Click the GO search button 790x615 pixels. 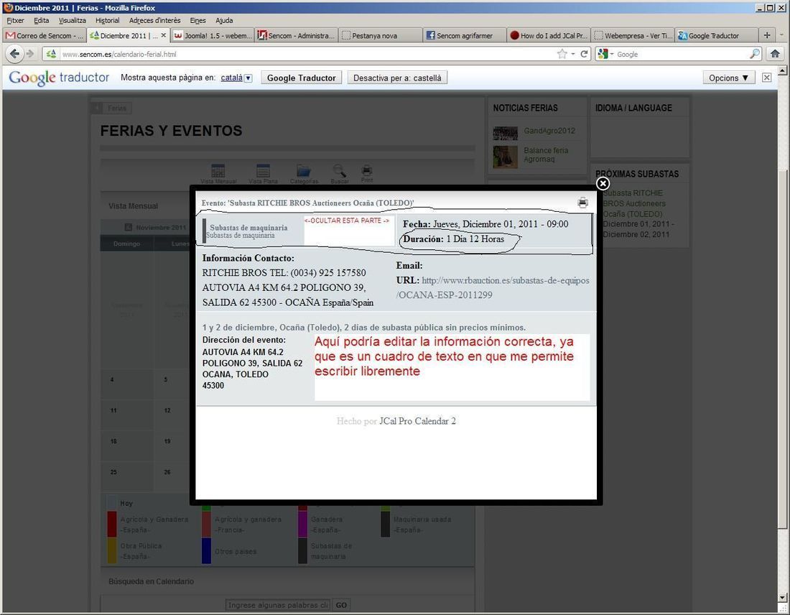(341, 605)
